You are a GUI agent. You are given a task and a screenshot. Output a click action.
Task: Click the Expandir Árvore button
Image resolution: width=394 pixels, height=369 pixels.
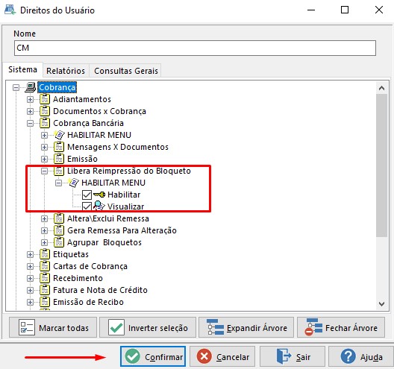(246, 327)
